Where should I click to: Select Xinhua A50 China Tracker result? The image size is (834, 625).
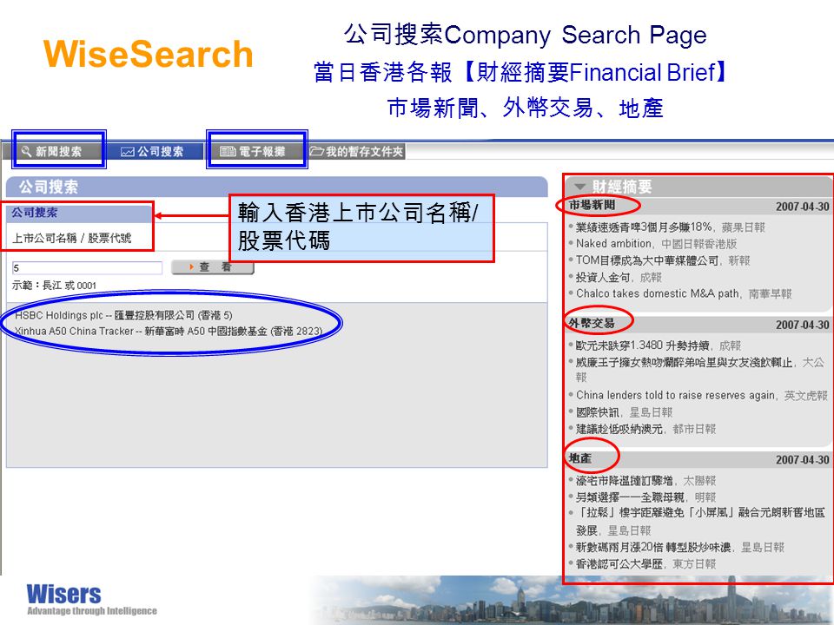tap(168, 331)
